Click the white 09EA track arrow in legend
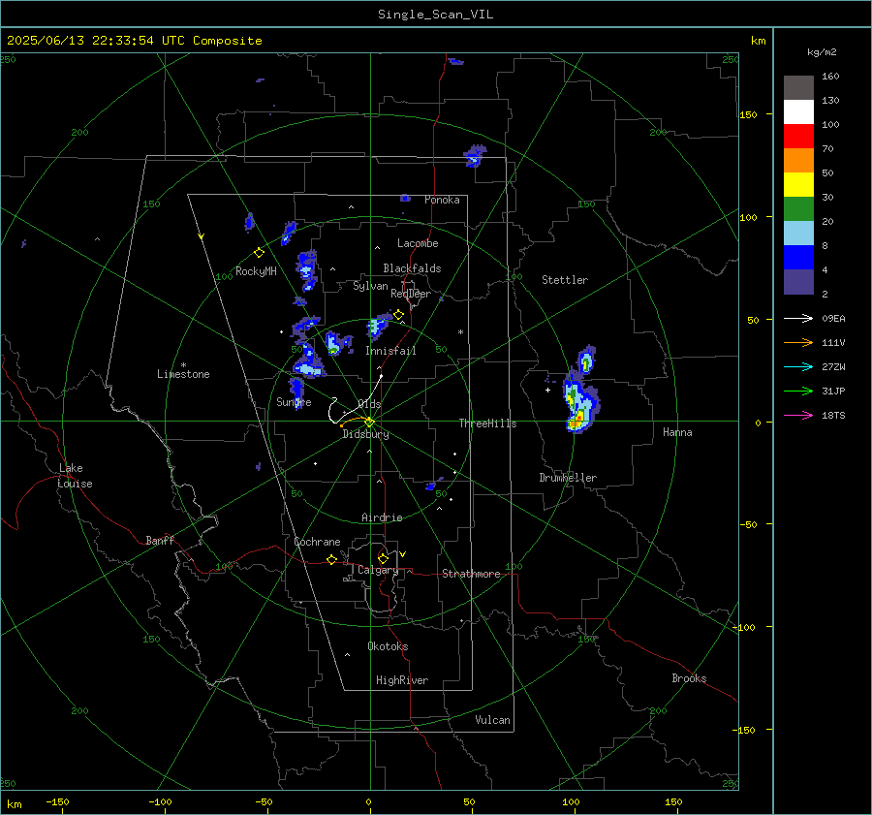Viewport: 872px width, 815px height. 798,318
